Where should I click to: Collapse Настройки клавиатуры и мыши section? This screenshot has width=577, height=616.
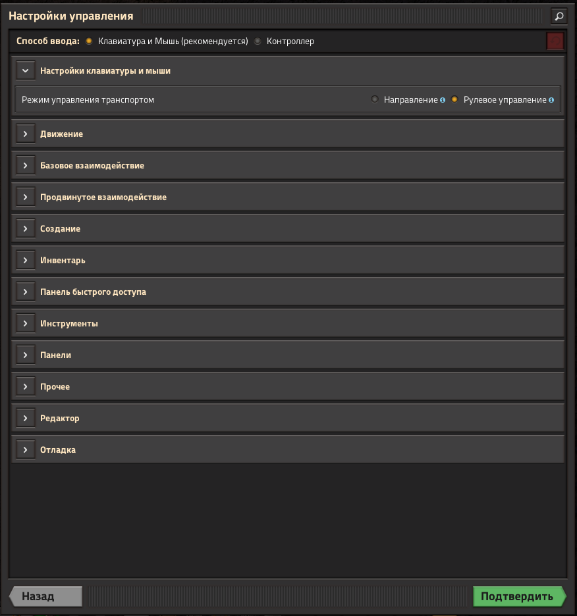pyautogui.click(x=26, y=70)
